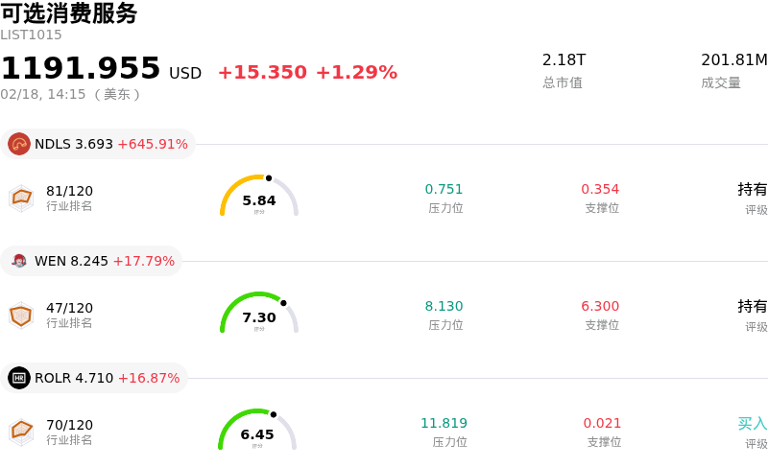Click ROLR resistance level 11.819
The width and height of the screenshot is (768, 468).
pos(444,423)
